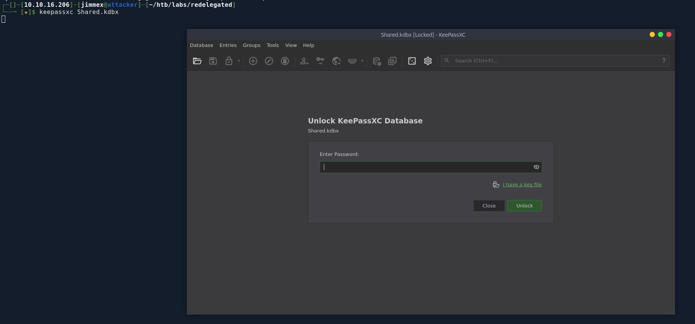
Task: Click the Edit Entry pencil icon
Action: [x=269, y=61]
